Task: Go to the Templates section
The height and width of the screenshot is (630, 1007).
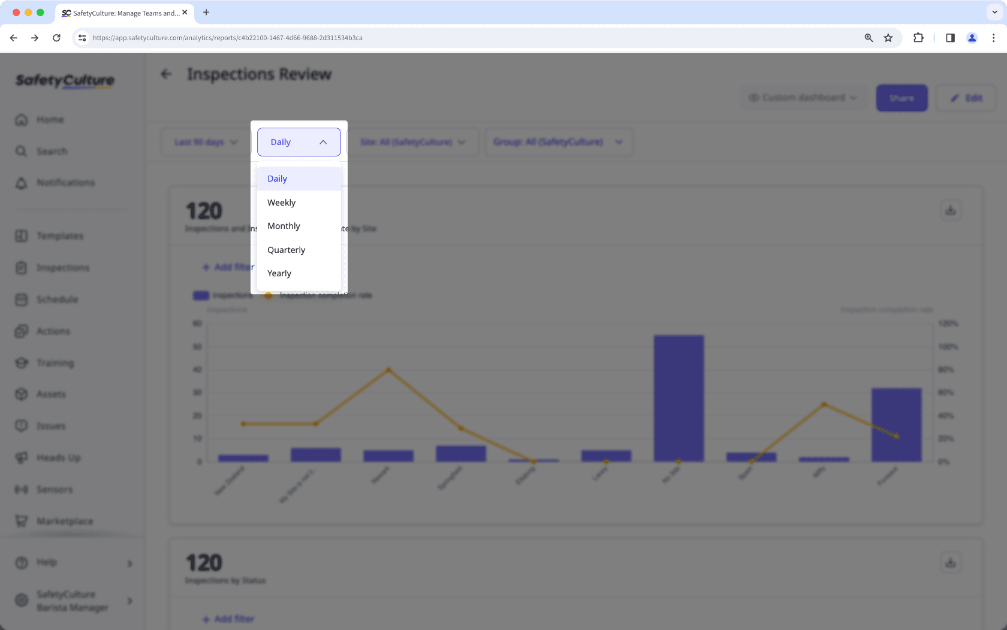Action: point(60,236)
